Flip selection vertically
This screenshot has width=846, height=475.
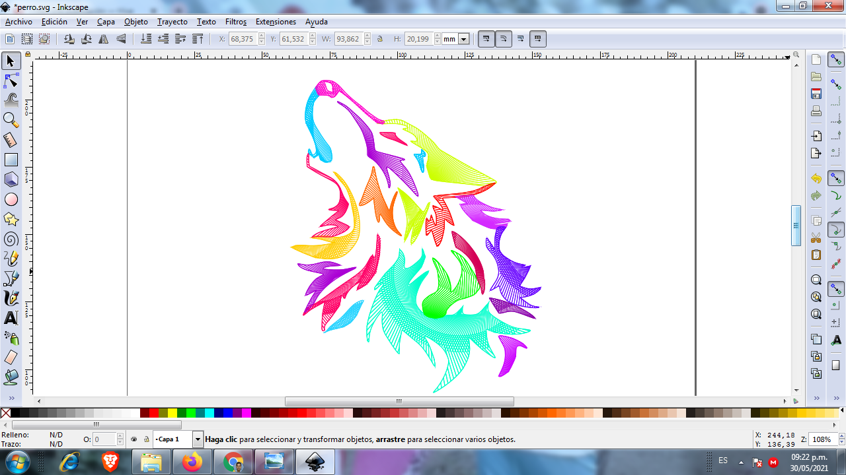[121, 39]
